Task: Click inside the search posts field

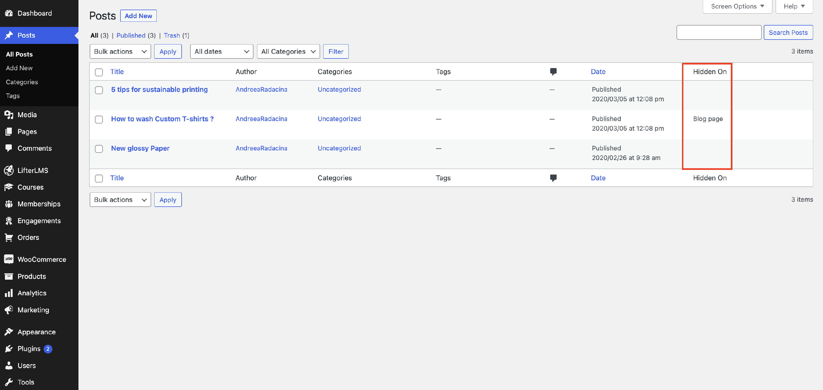Action: pyautogui.click(x=718, y=33)
